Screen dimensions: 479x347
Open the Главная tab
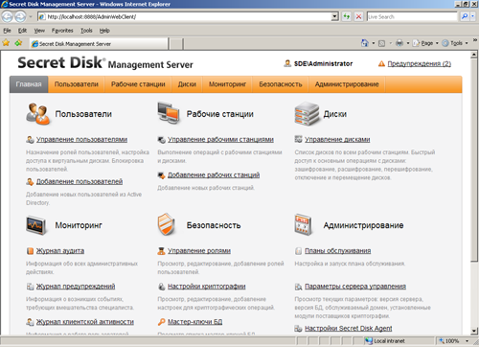pyautogui.click(x=29, y=84)
